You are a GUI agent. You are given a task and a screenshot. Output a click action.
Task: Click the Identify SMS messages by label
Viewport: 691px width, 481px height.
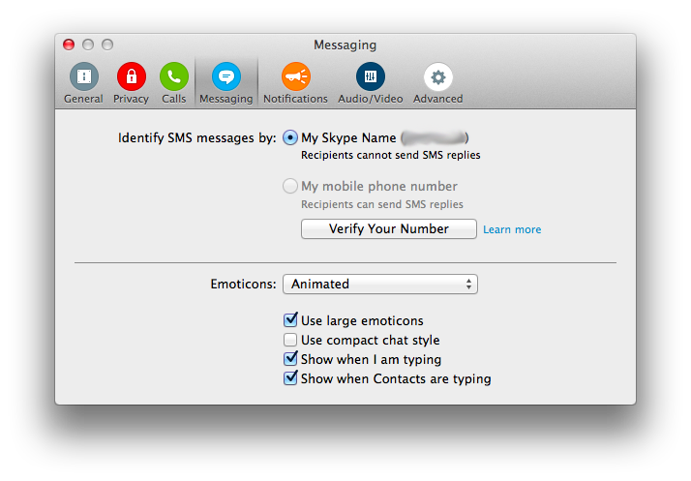pyautogui.click(x=197, y=138)
